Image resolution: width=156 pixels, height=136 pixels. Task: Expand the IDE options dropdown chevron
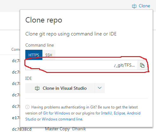(100, 88)
